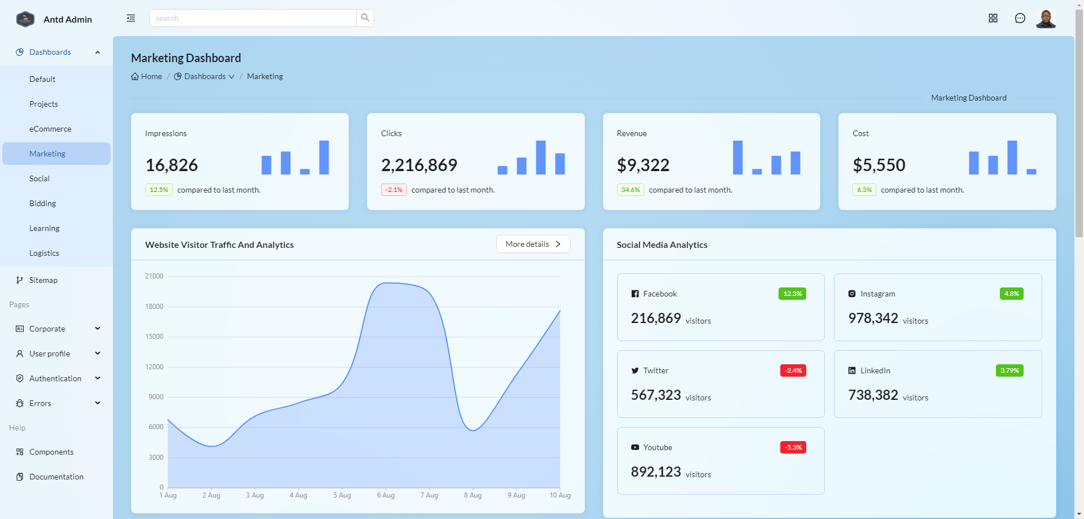Open the Projects dashboard
The image size is (1084, 519).
[x=56, y=104]
